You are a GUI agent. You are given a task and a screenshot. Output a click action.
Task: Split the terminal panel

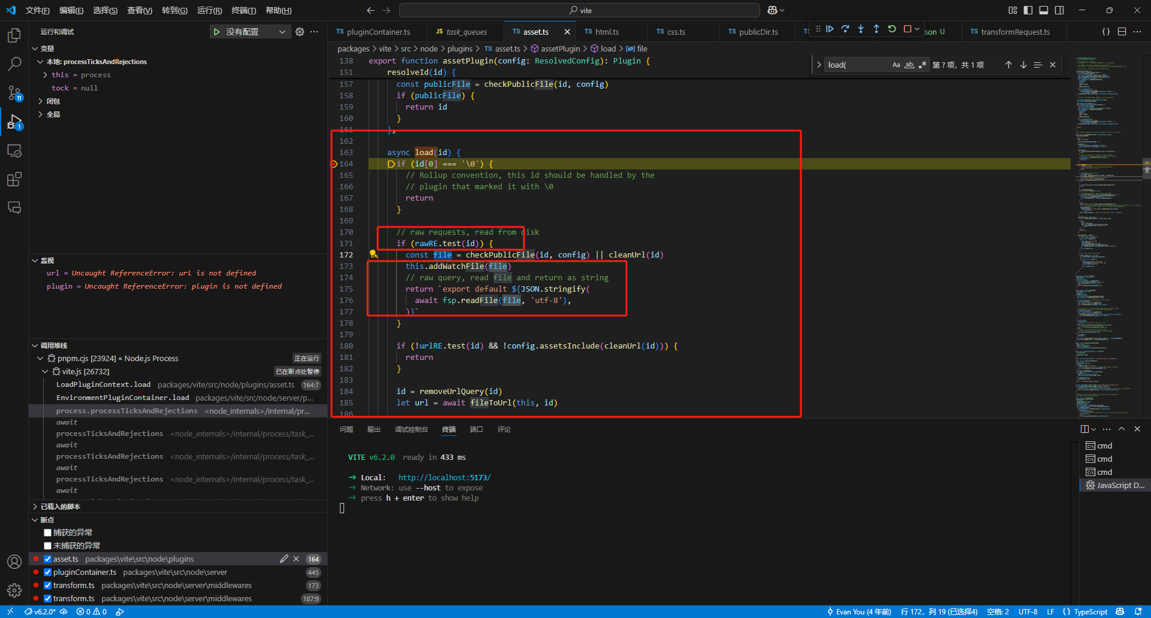1084,429
